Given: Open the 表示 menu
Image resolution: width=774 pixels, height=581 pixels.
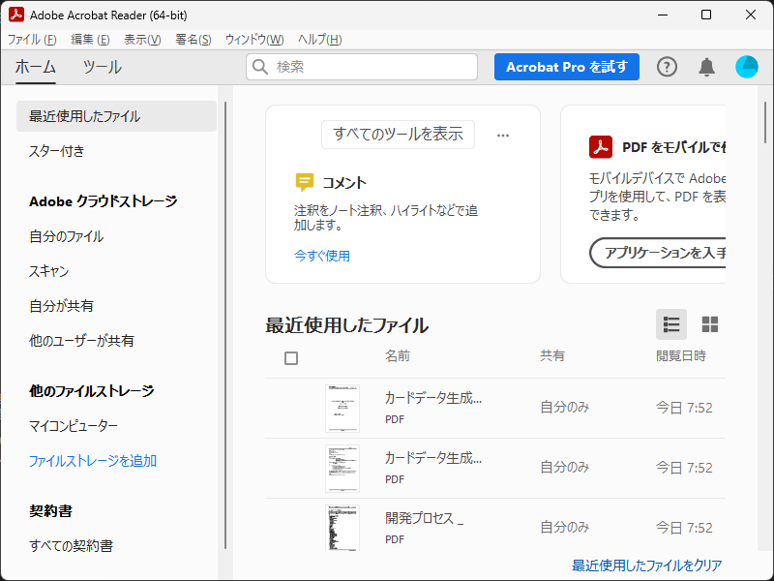Looking at the screenshot, I should click(x=142, y=40).
